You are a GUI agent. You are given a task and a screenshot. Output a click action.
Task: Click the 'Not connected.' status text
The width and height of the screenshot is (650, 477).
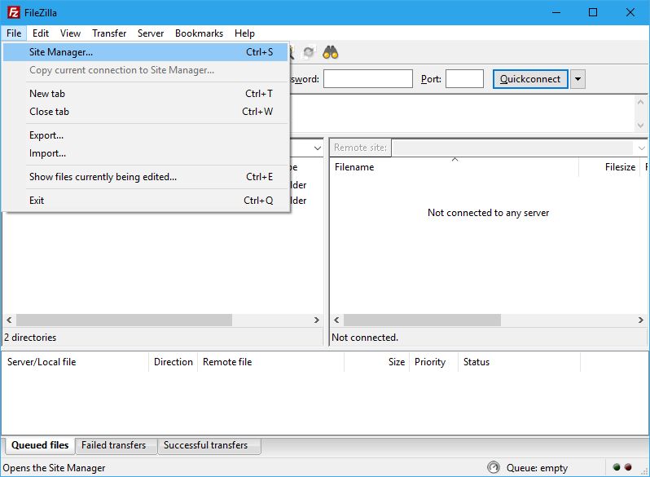click(x=365, y=338)
